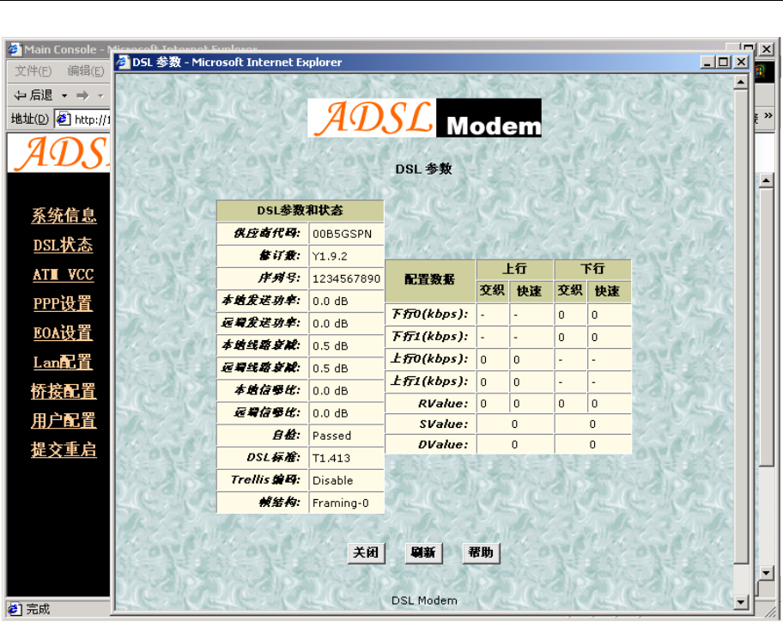The height and width of the screenshot is (622, 783).
Task: Click the IE icon in the Main Console title bar
Action: [x=15, y=49]
